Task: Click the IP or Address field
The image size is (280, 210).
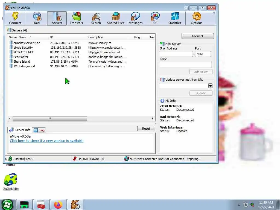Action: [x=176, y=54]
